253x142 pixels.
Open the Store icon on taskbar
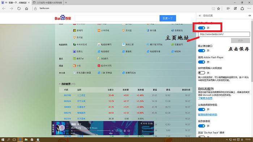coord(32,139)
